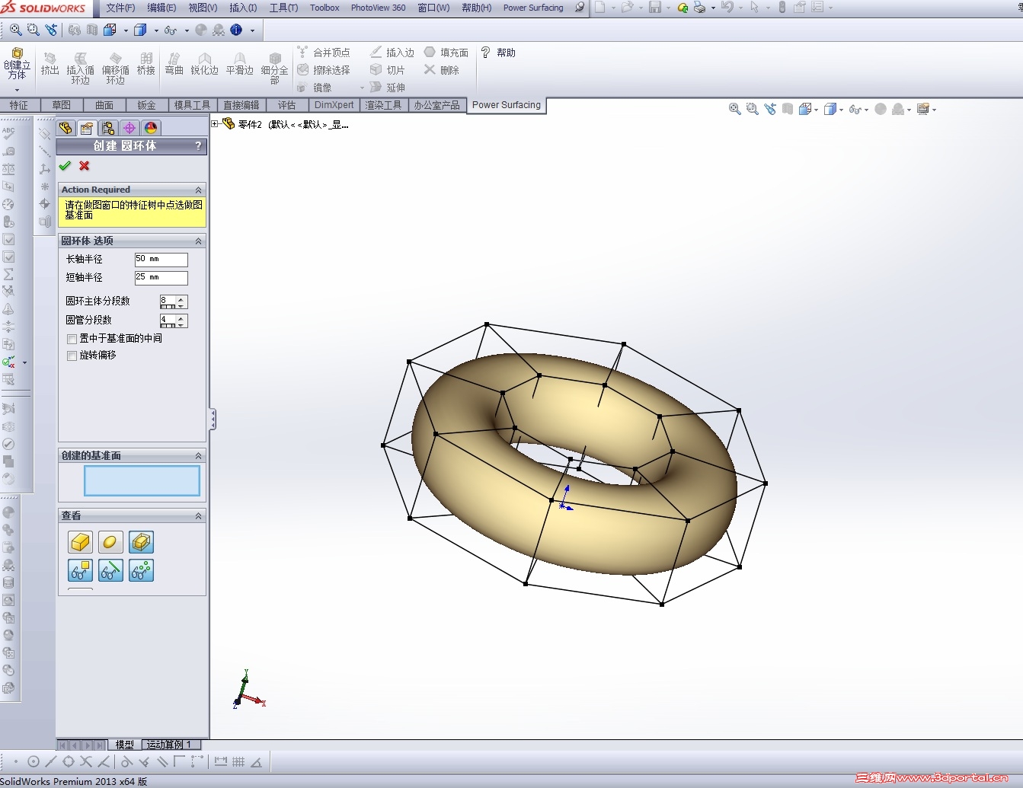
Task: Switch to DimXpertManager tab icon
Action: [x=129, y=128]
